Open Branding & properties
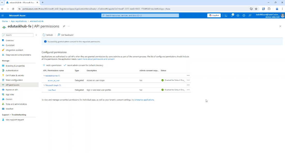The height and width of the screenshot is (153, 285). tap(15, 66)
